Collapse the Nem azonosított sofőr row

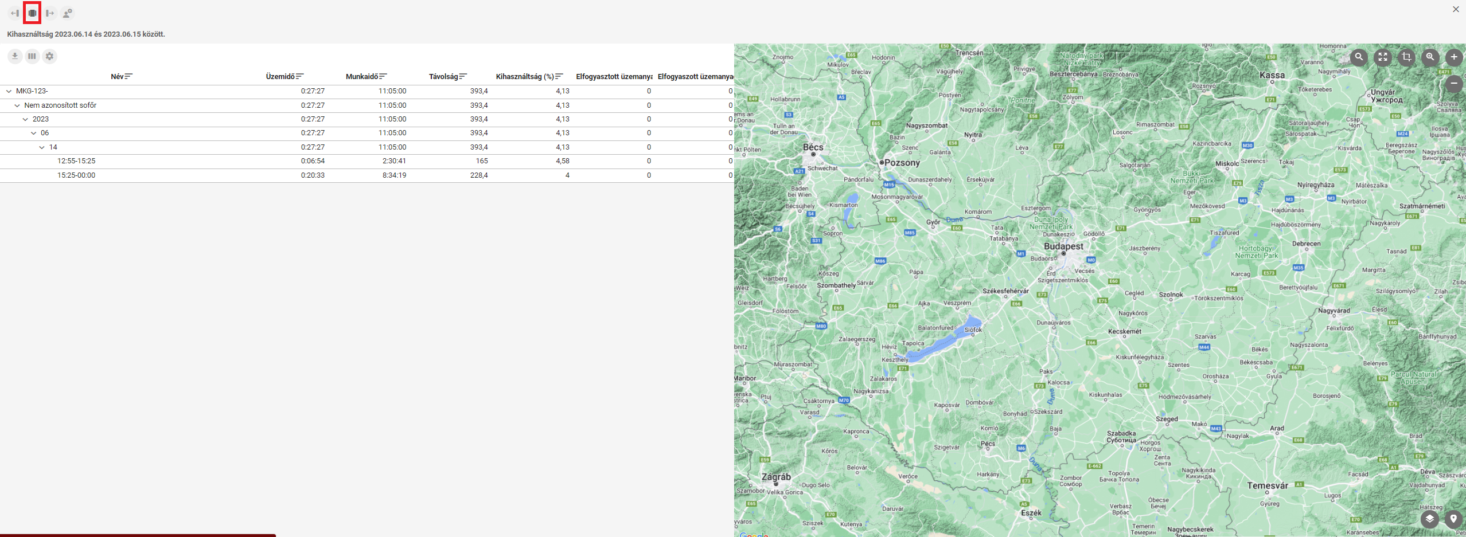point(17,105)
